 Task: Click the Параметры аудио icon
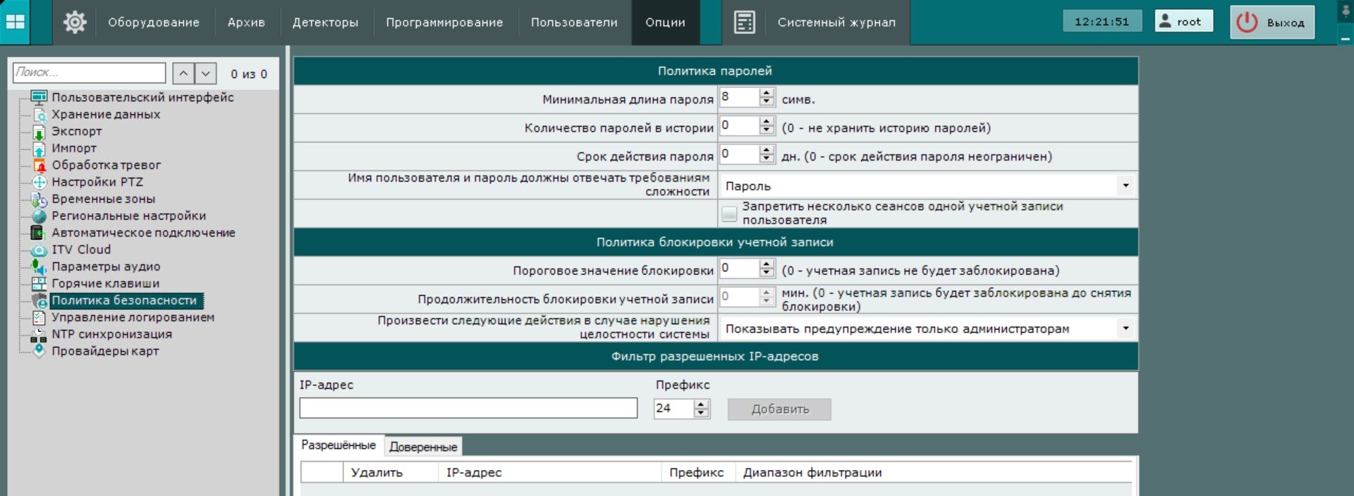pyautogui.click(x=39, y=267)
